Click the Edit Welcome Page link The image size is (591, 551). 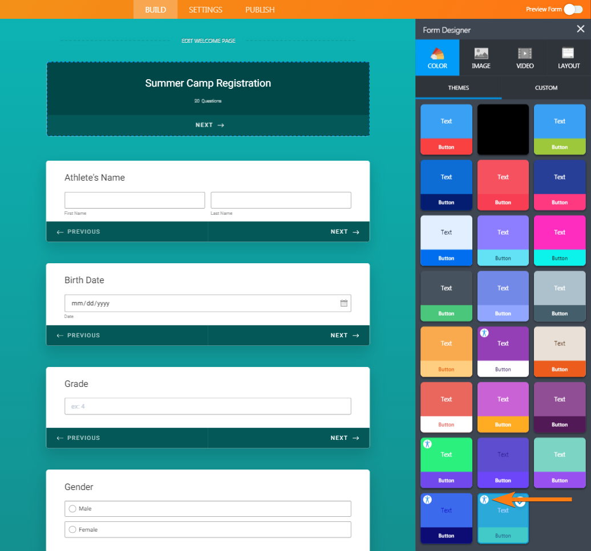click(x=208, y=41)
